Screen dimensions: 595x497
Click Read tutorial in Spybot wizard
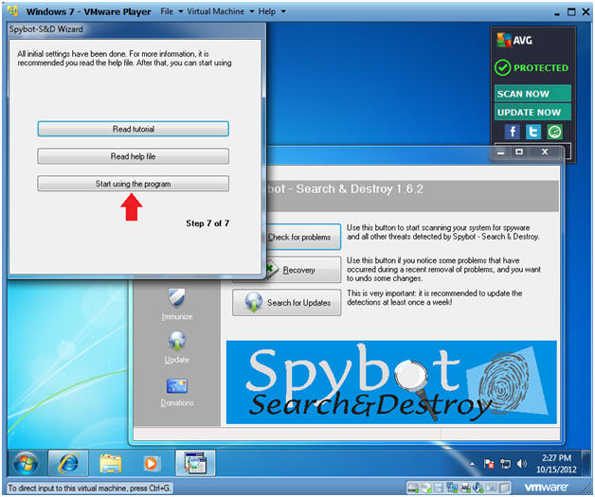click(x=134, y=129)
